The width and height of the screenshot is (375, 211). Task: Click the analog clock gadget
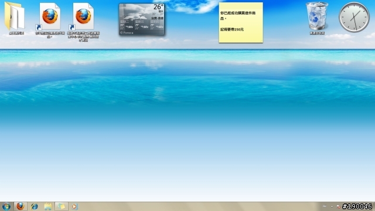coord(354,17)
